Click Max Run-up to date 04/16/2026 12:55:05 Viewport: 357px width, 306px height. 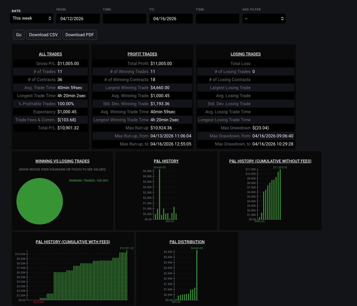(171, 144)
